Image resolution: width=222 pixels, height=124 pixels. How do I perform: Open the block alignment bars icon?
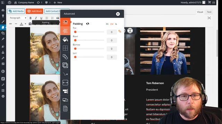pos(65,91)
